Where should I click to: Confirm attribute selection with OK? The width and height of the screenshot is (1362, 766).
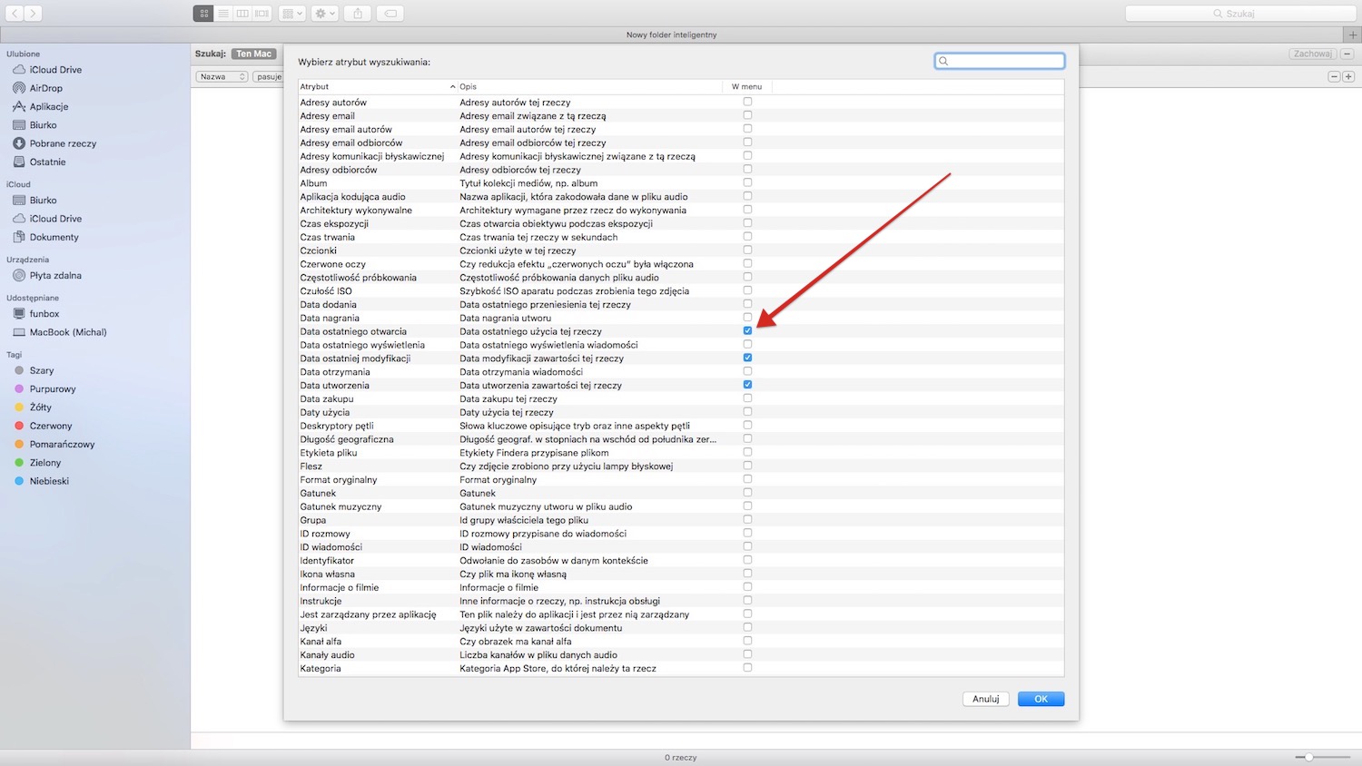pos(1041,699)
